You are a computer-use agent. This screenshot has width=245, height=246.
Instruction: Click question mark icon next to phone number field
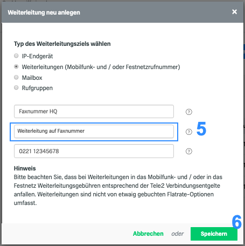point(188,151)
